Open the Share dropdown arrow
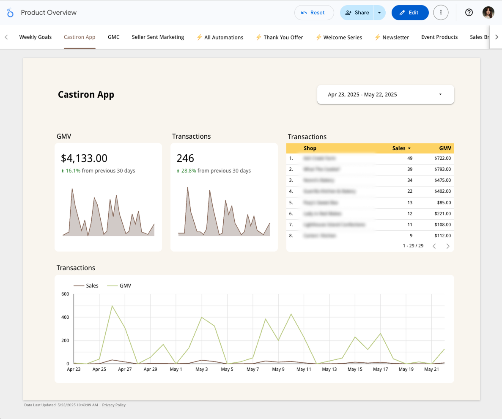 pos(379,13)
